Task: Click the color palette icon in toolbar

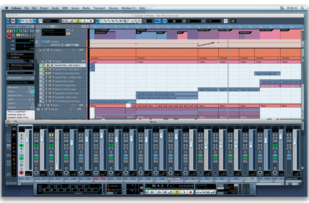Action: coord(233,21)
